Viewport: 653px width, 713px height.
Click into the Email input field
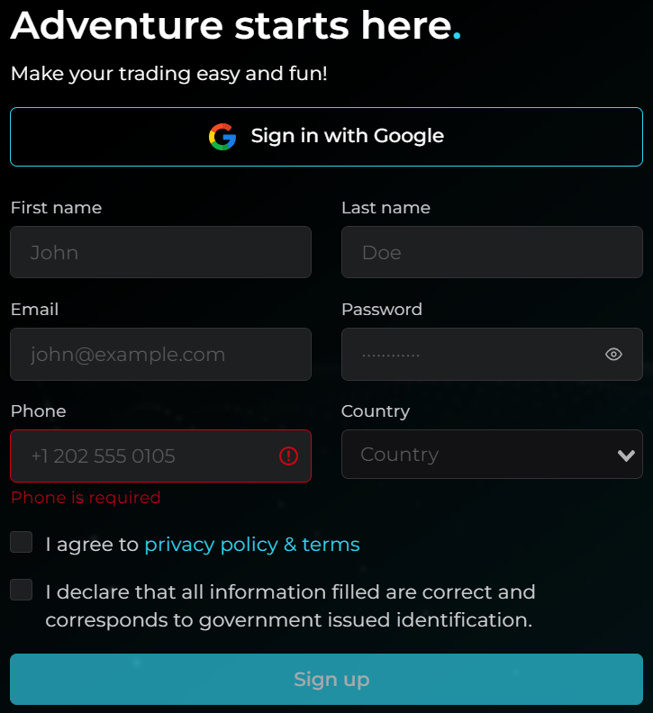tap(160, 354)
